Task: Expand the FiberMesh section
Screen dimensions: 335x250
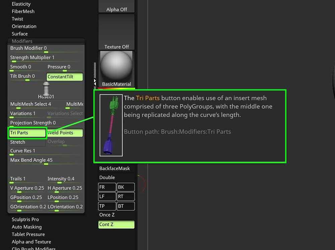Action: pos(23,11)
